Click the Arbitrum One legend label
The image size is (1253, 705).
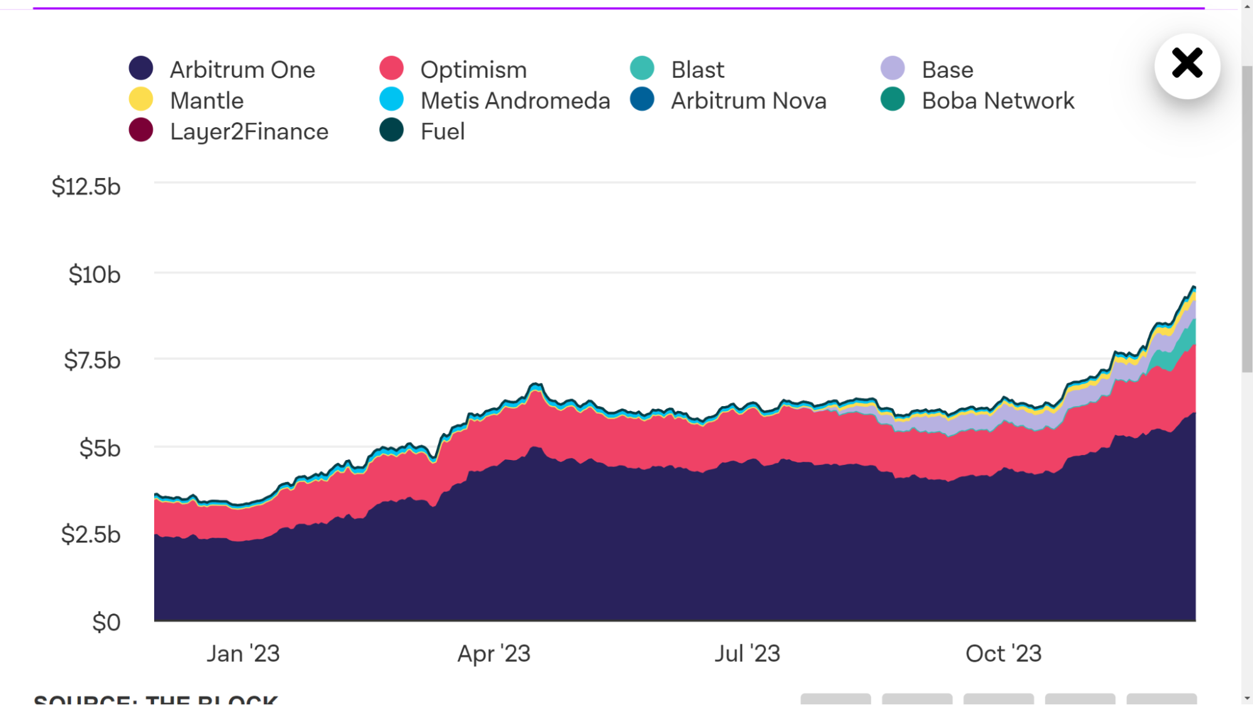coord(242,70)
